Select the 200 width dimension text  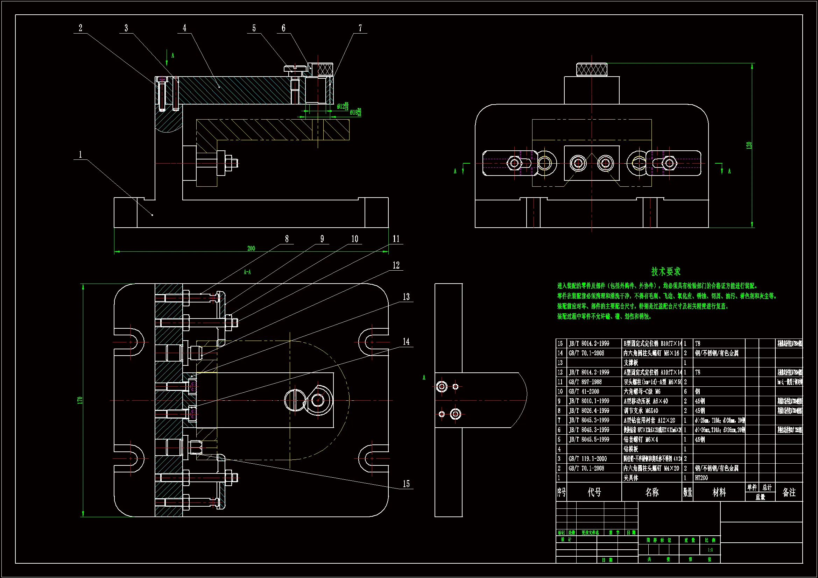[x=251, y=248]
